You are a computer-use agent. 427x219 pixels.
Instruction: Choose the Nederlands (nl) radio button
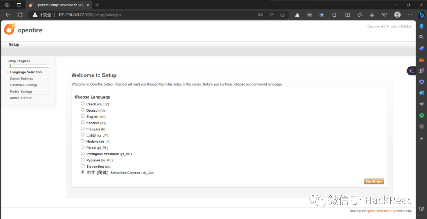(83, 141)
